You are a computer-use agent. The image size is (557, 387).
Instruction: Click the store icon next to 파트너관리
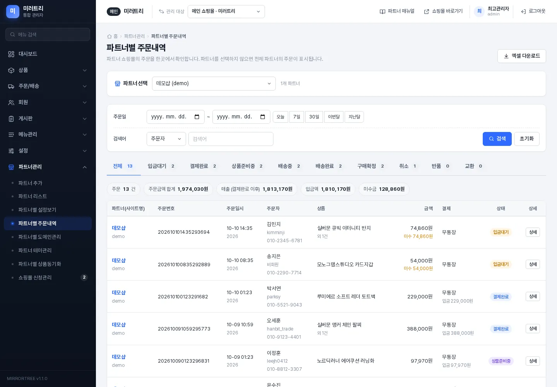(x=11, y=167)
